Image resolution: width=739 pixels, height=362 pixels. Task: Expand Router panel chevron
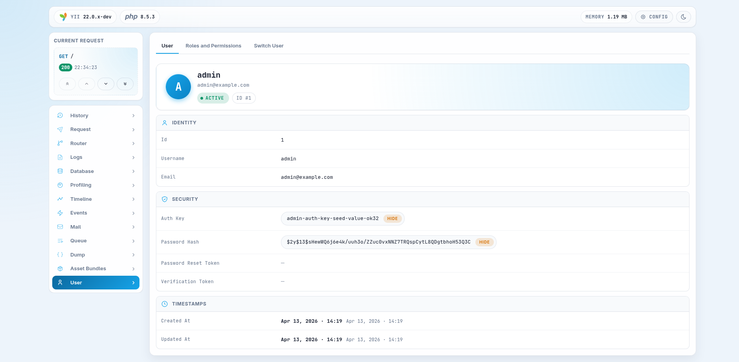[x=134, y=144]
